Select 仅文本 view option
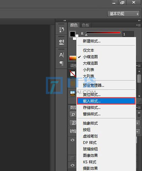The width and height of the screenshot is (142, 171). 106,50
